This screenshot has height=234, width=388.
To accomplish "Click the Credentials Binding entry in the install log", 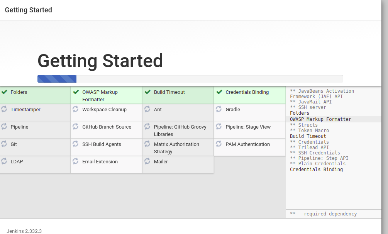I will click(316, 170).
